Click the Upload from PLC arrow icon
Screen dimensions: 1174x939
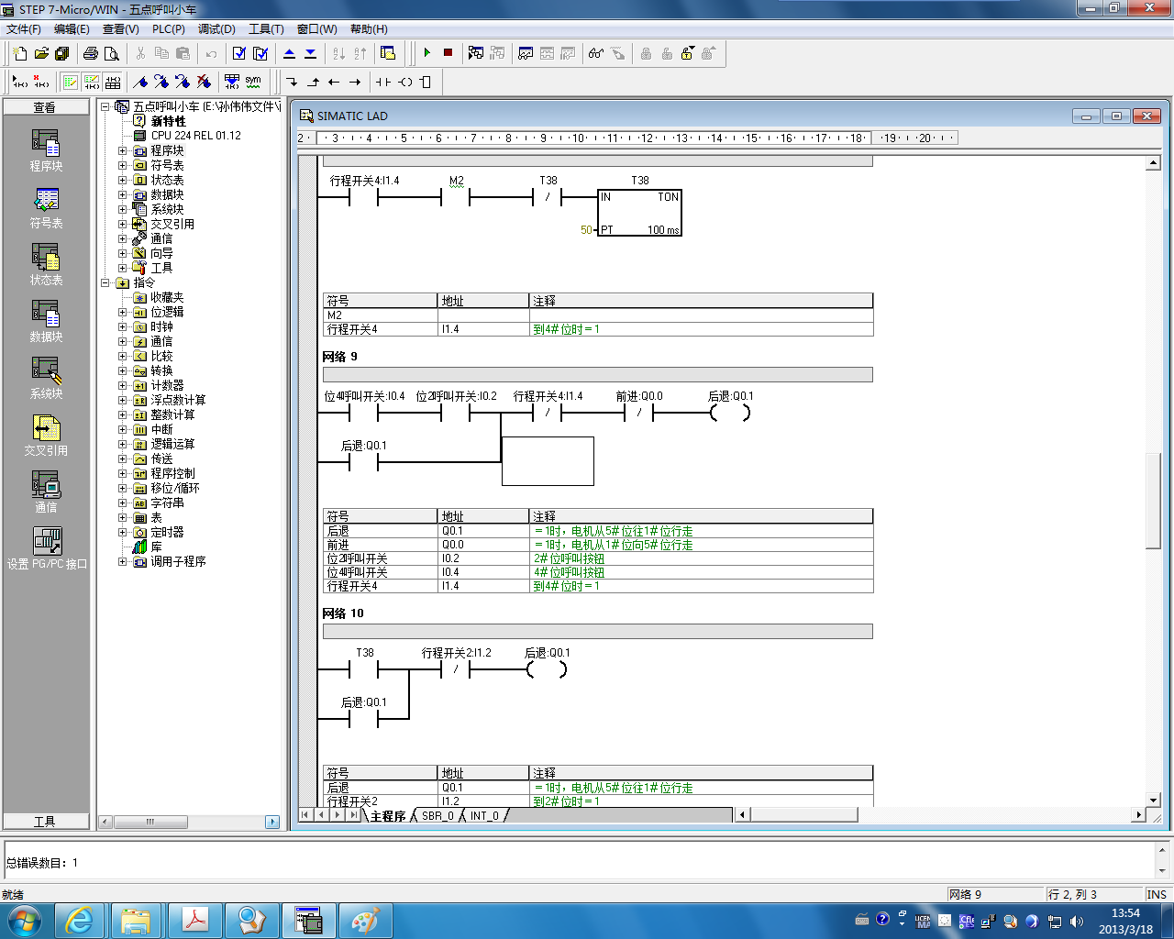coord(290,53)
